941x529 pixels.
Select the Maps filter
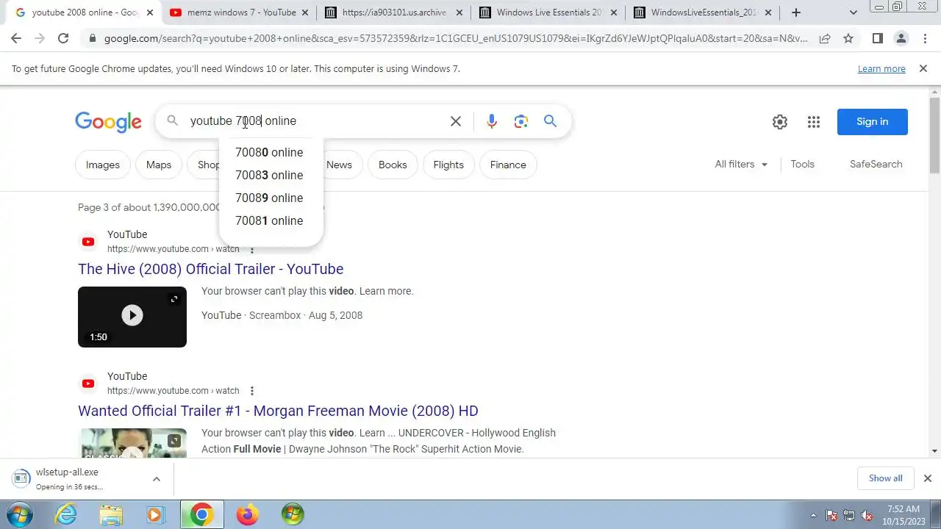tap(159, 165)
